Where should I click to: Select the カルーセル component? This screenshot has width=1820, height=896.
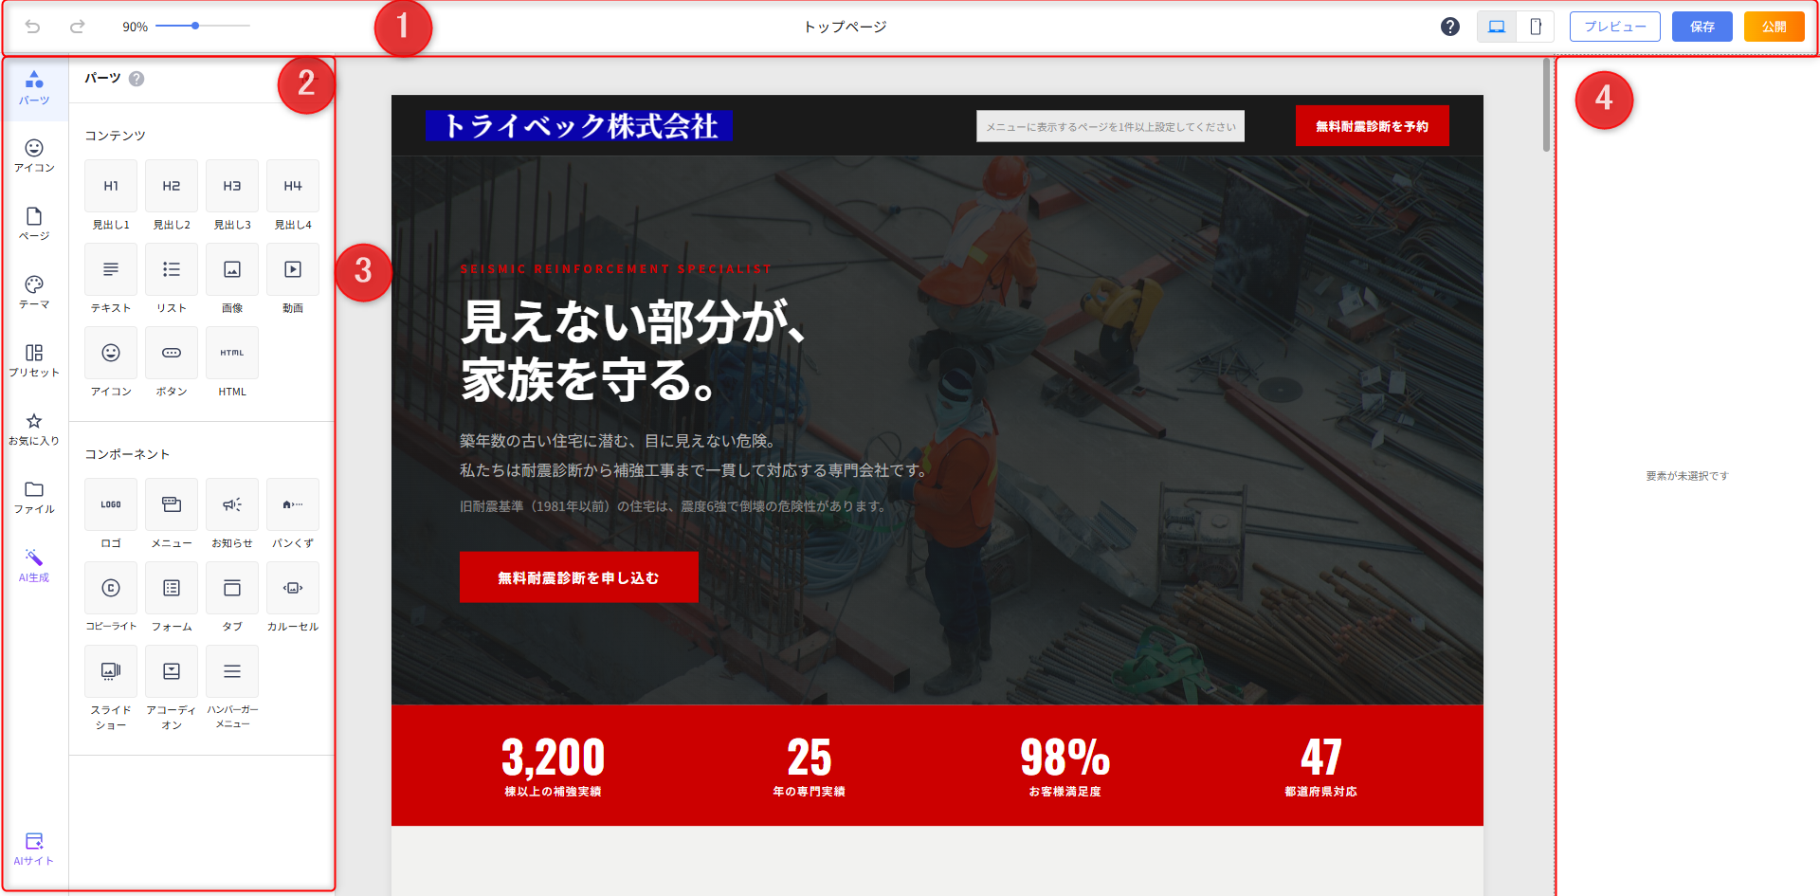click(x=293, y=589)
